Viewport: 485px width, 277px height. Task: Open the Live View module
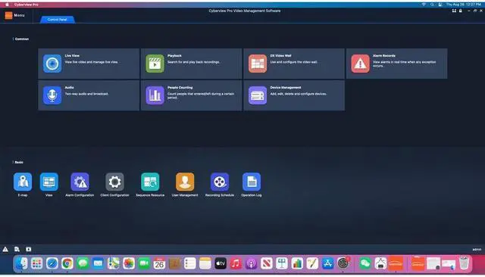pos(89,64)
